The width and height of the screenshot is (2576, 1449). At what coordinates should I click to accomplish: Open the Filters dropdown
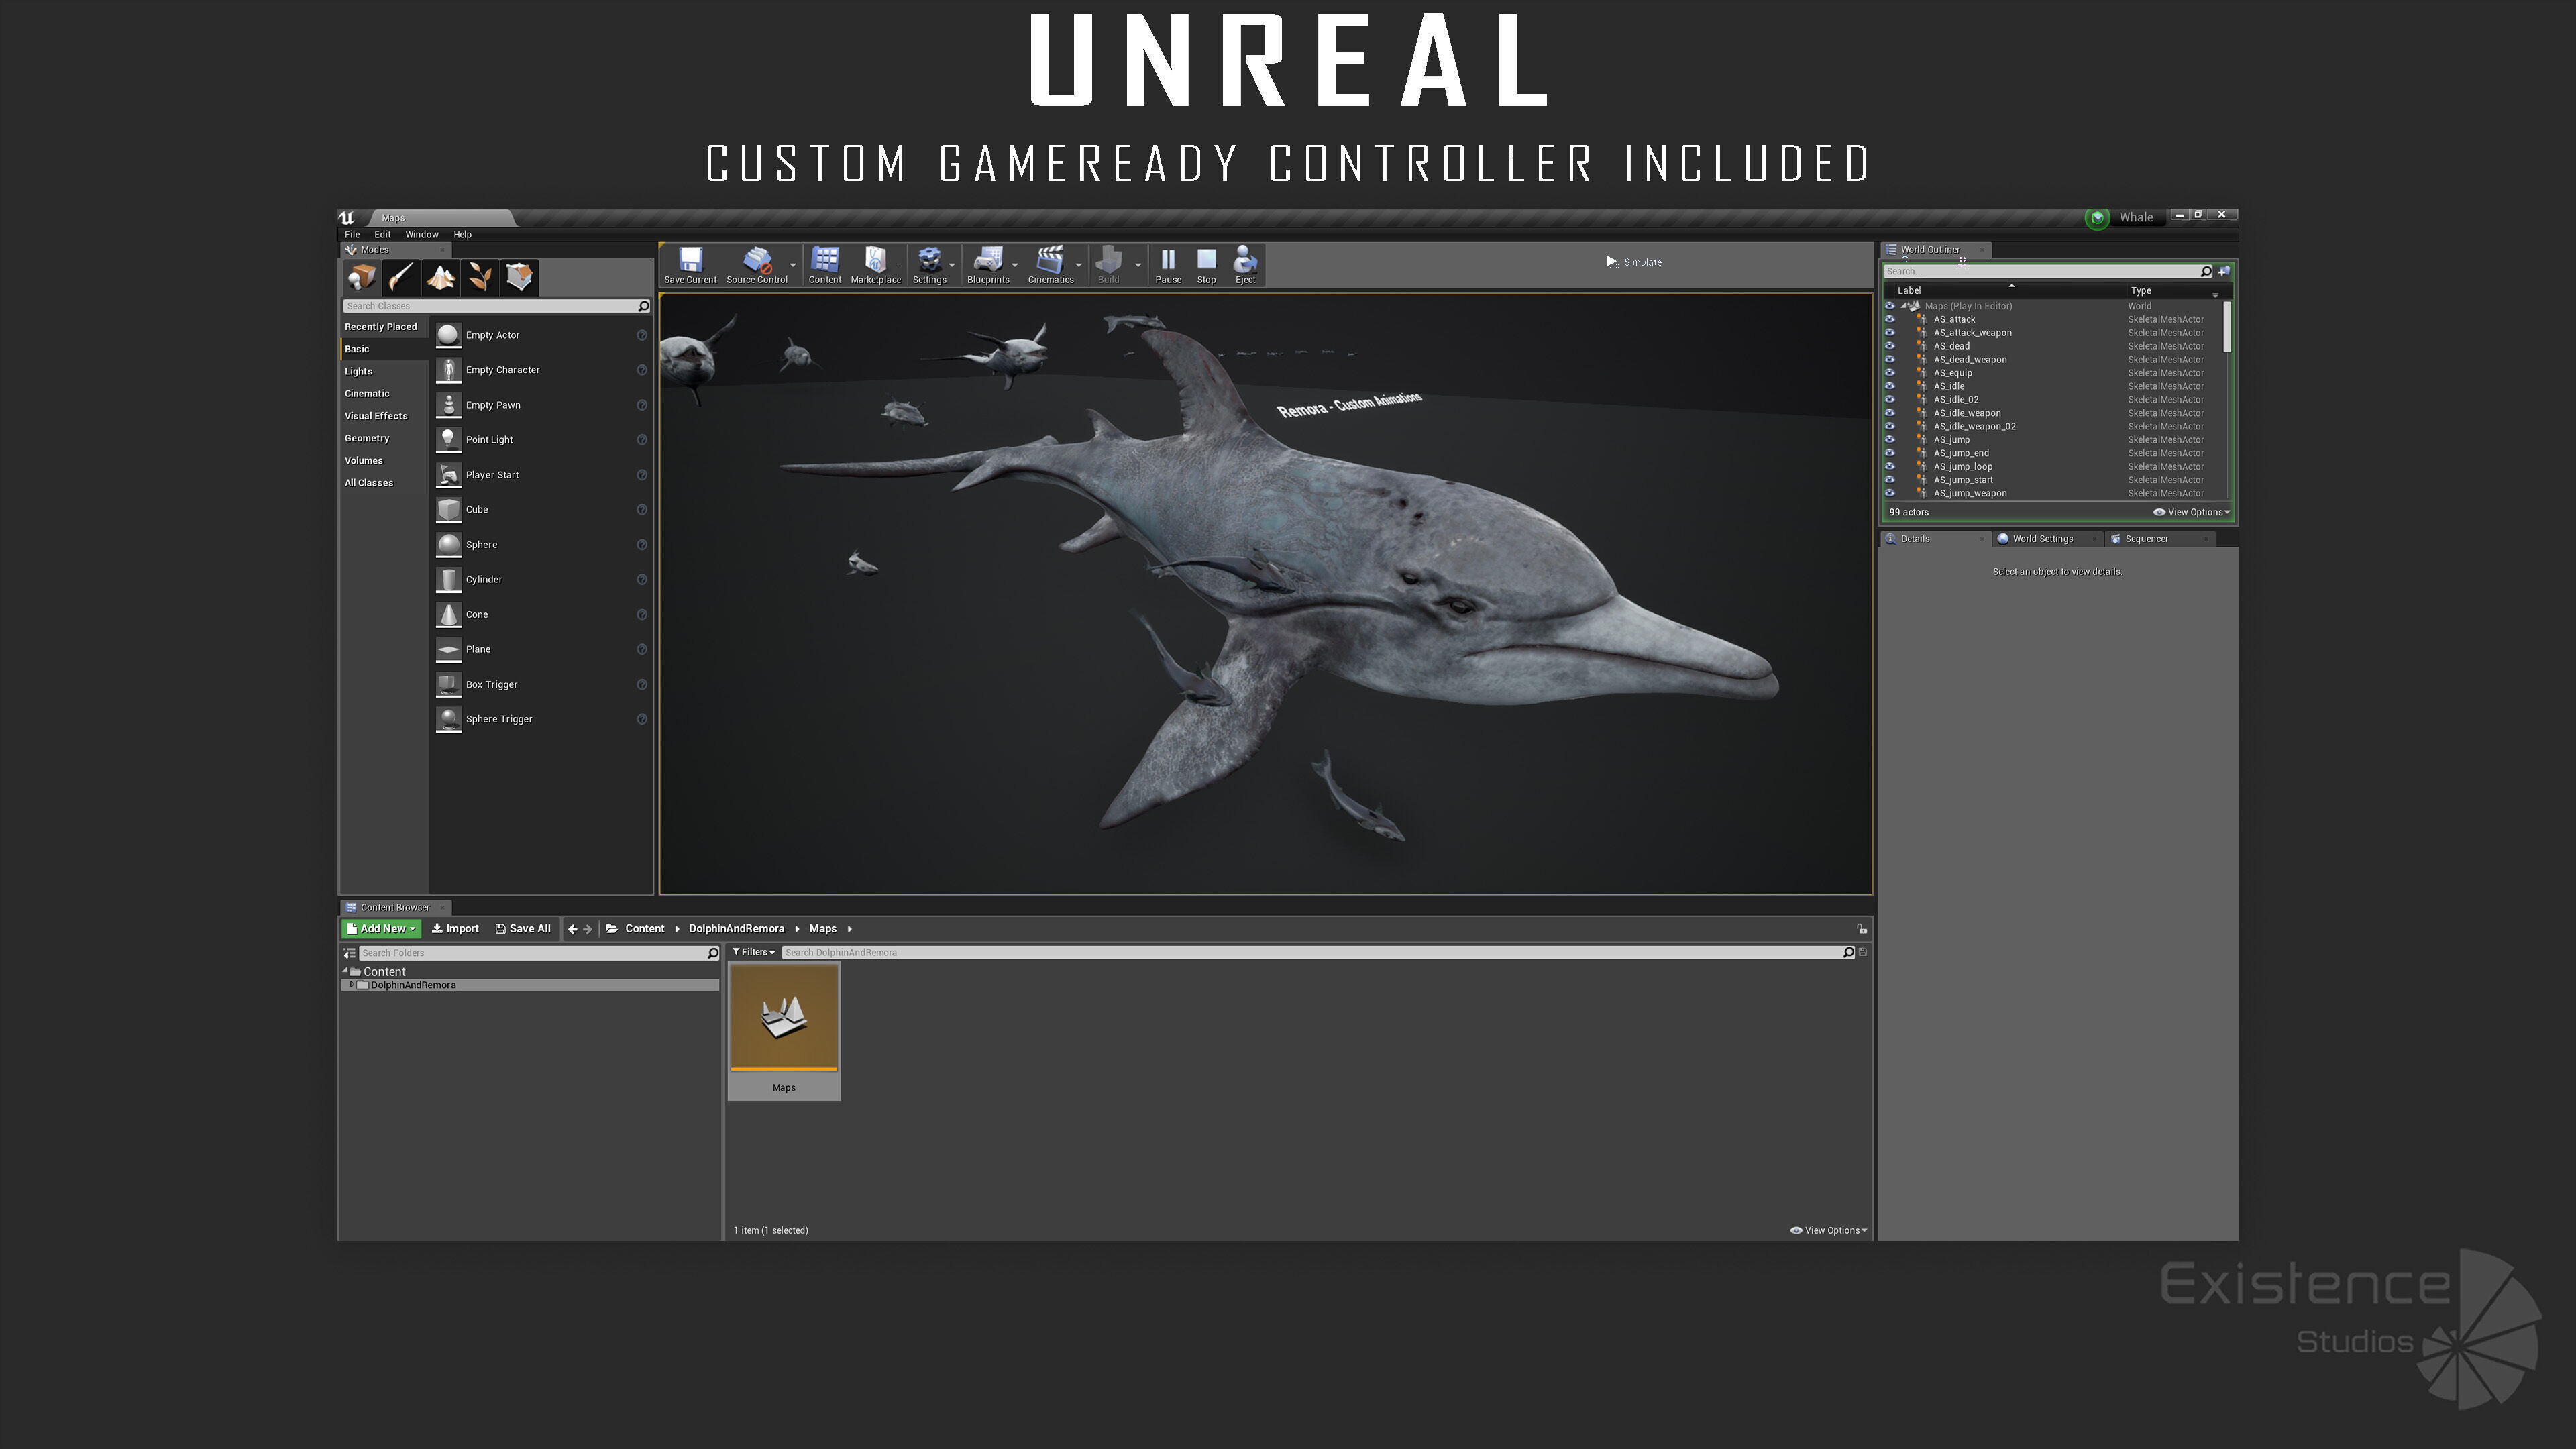[x=753, y=953]
